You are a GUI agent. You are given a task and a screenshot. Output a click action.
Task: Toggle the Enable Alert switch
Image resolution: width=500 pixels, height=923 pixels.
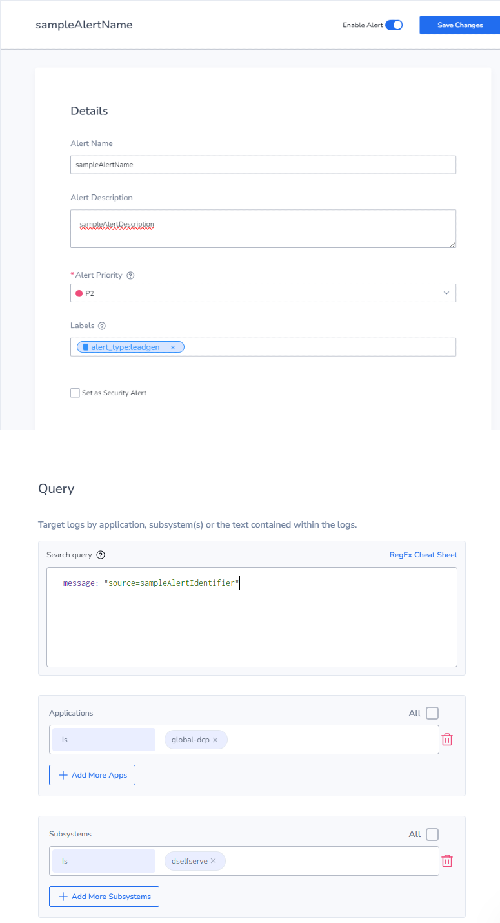[x=394, y=25]
